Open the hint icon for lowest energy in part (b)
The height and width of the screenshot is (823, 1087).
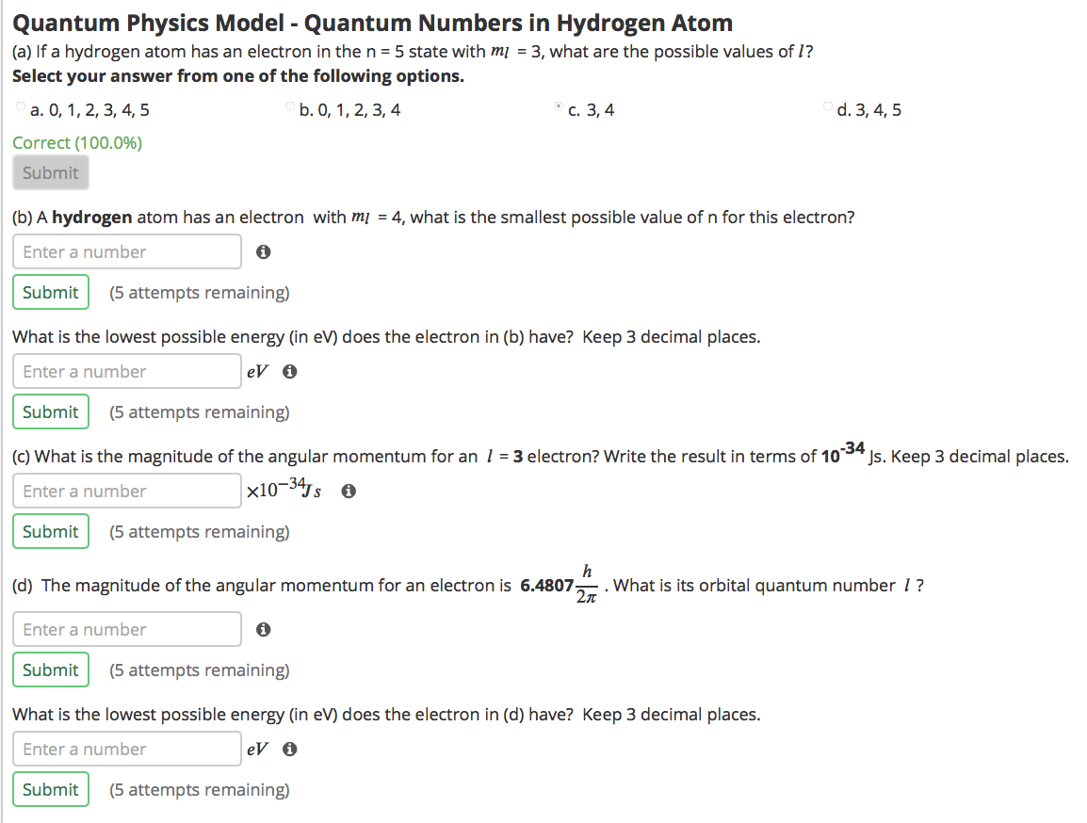point(289,371)
